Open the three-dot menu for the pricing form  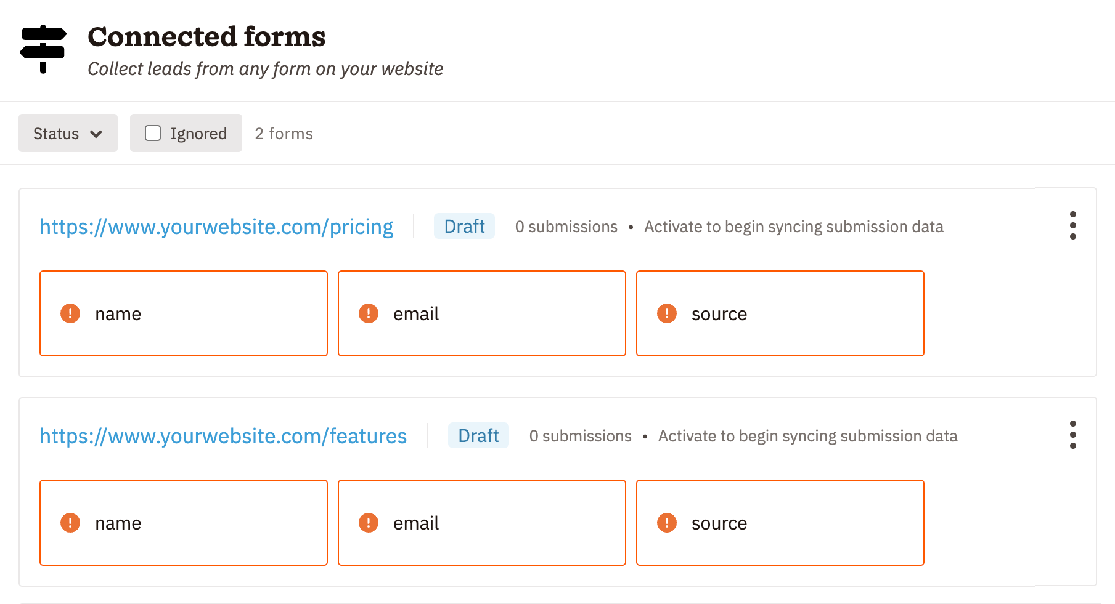[x=1073, y=225]
